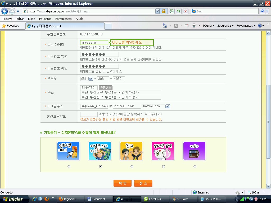The image size is (271, 203).
Task: Click the red Stop loading icon
Action: click(x=186, y=11)
